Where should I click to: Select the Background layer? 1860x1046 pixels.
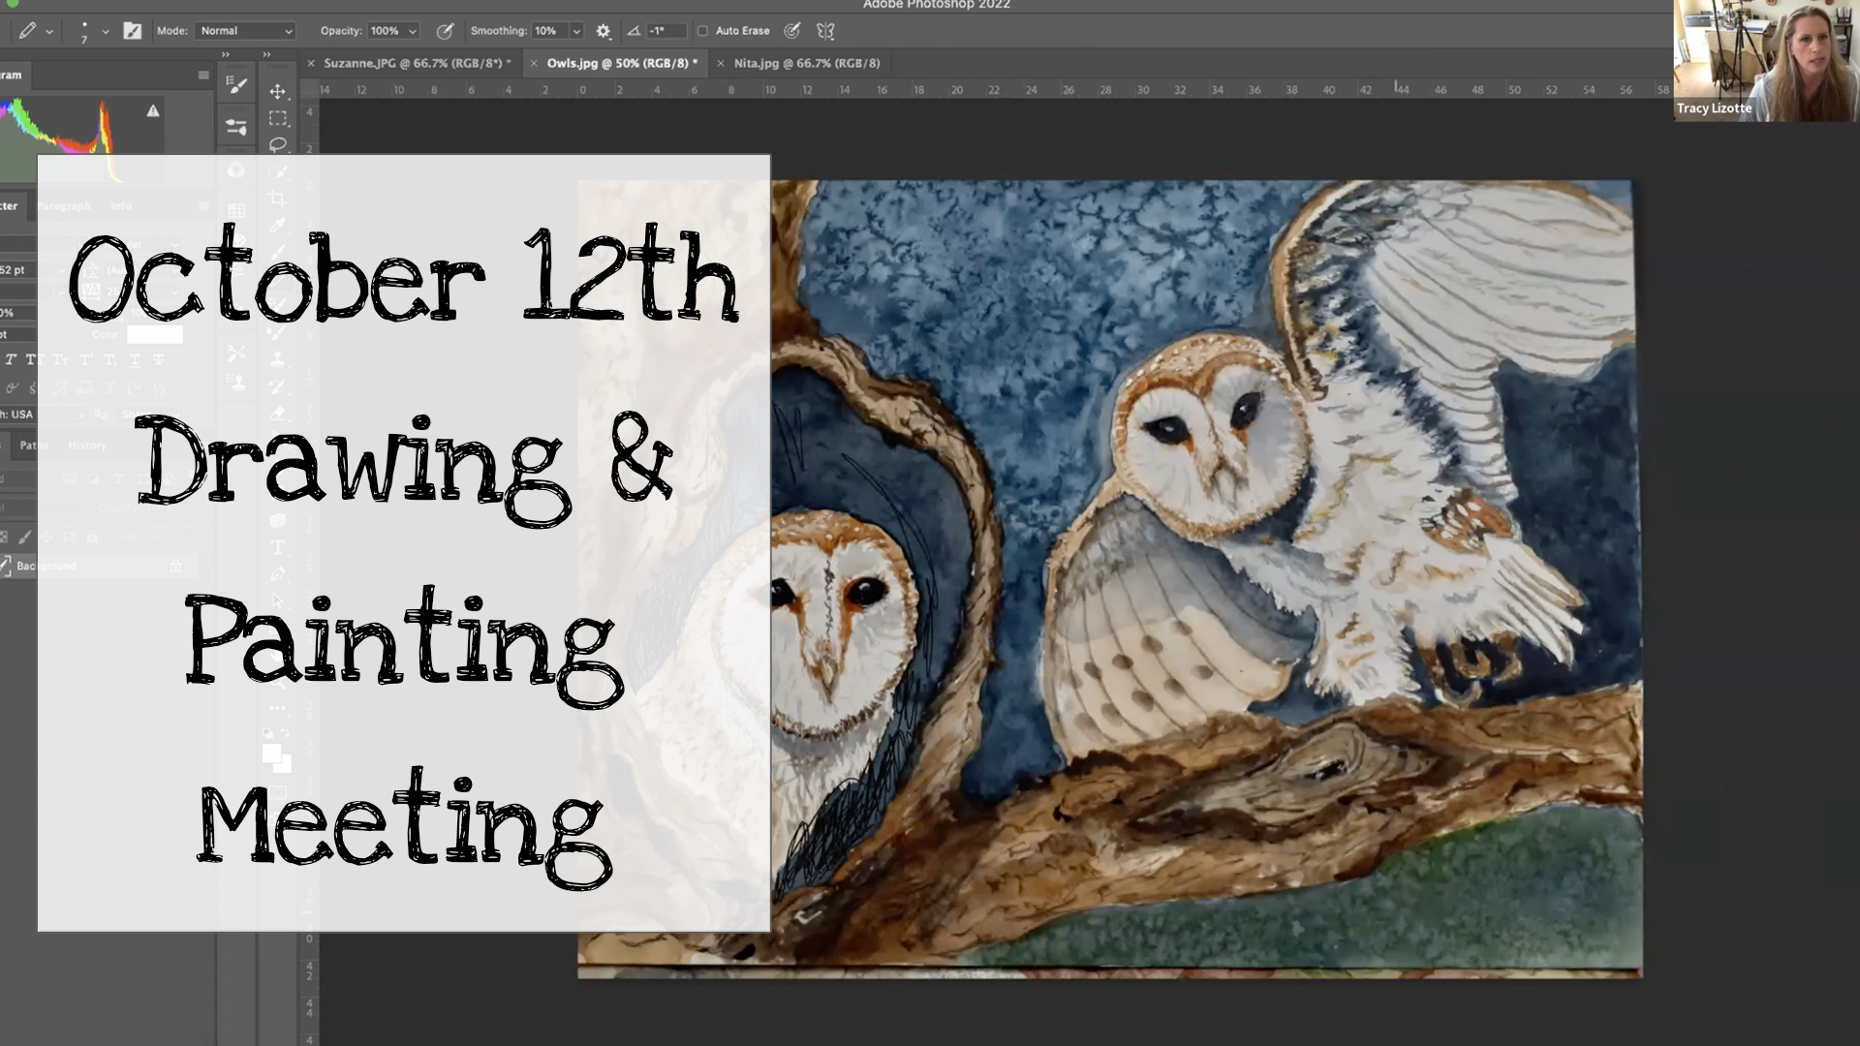coord(97,566)
